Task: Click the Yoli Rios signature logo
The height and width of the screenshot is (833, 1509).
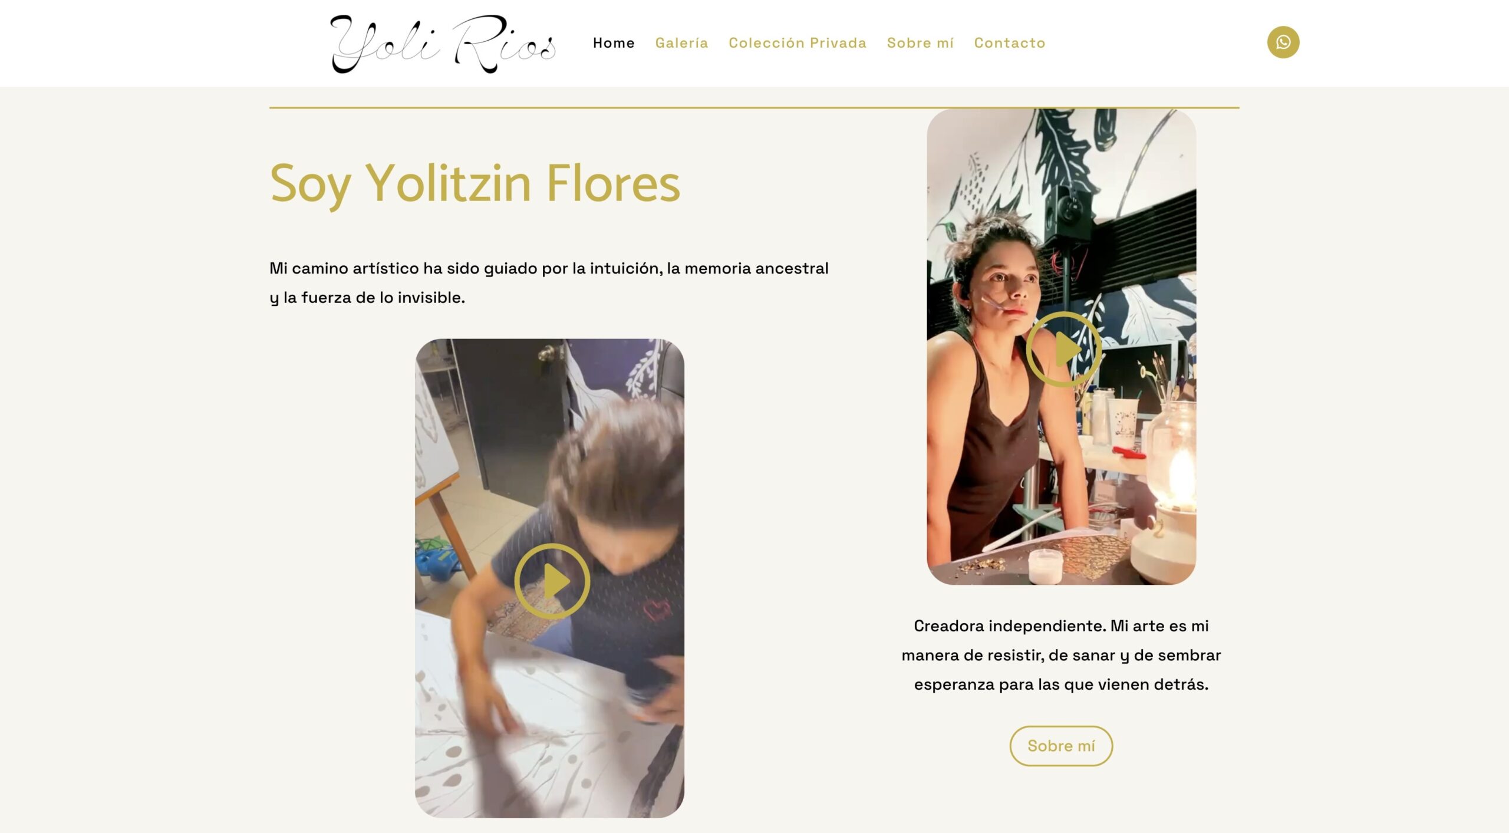Action: (x=443, y=44)
